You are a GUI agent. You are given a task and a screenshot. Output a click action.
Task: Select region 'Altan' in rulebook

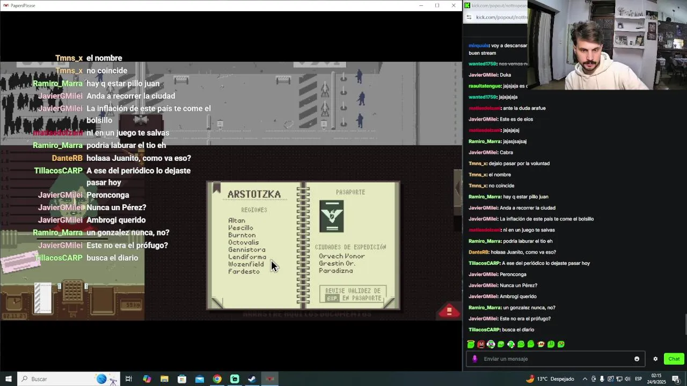[x=237, y=220]
